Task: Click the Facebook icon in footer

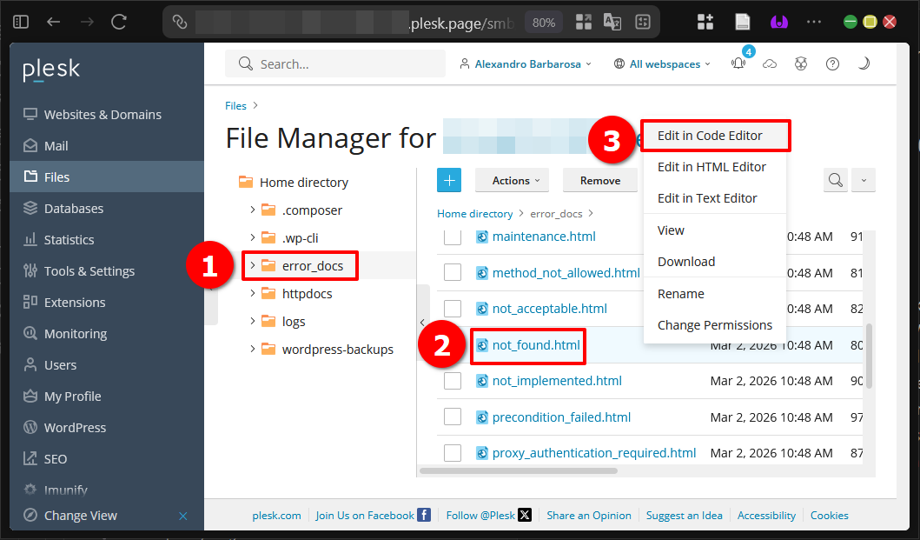Action: pyautogui.click(x=424, y=515)
